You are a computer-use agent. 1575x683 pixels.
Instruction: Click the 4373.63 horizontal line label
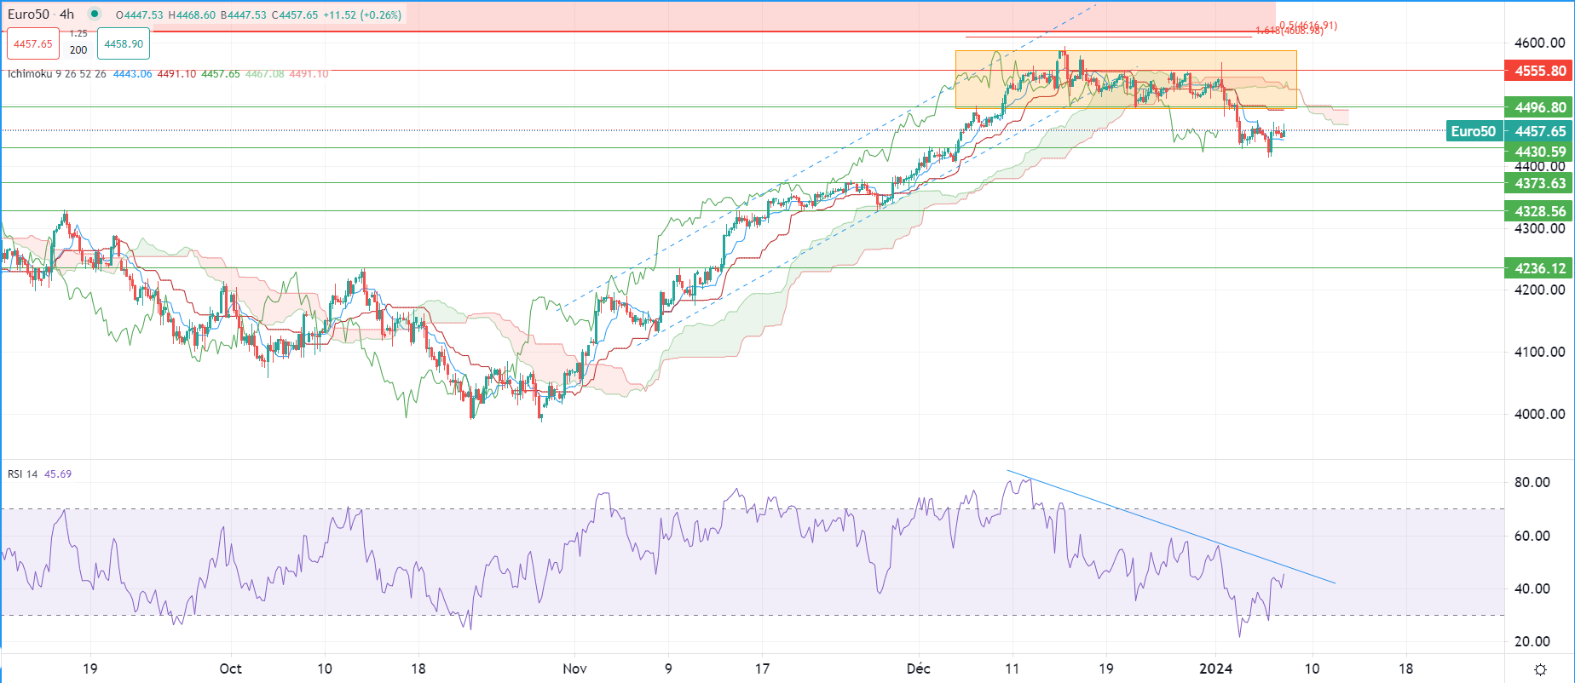(x=1539, y=183)
